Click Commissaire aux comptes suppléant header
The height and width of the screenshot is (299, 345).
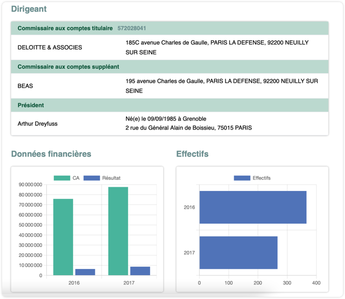68,67
